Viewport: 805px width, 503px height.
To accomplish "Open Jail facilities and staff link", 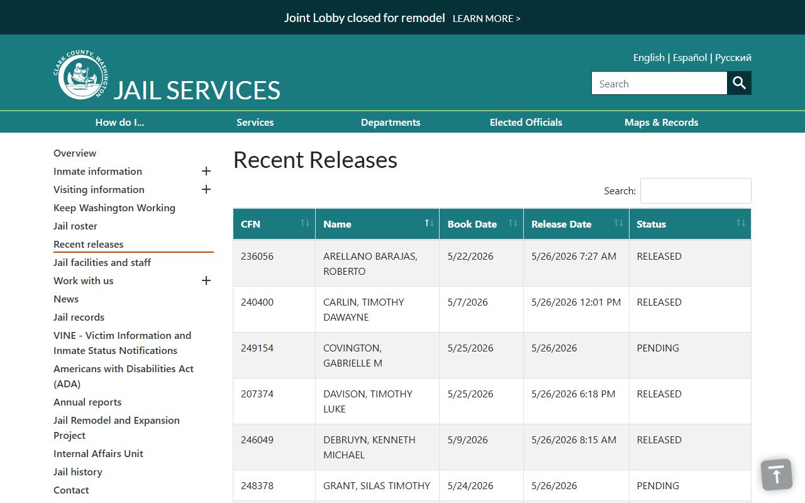I will click(102, 262).
